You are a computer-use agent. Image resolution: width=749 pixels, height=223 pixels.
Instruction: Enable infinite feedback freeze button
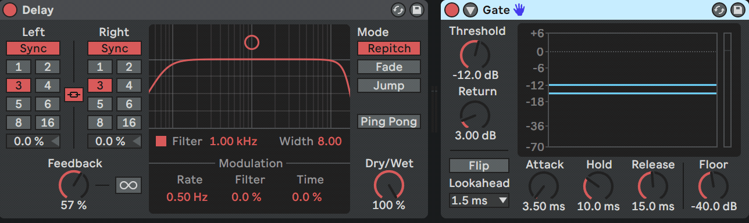tap(128, 185)
